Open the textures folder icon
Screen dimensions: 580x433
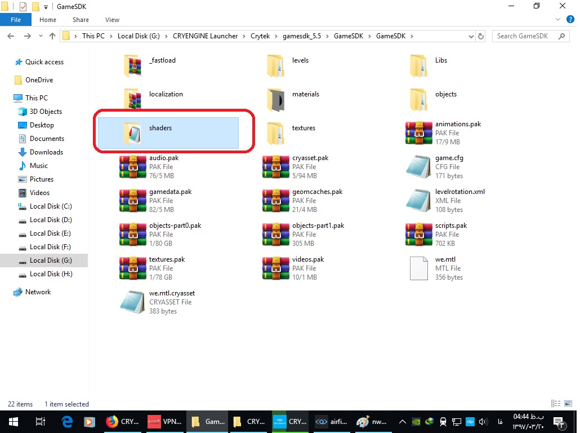click(275, 134)
